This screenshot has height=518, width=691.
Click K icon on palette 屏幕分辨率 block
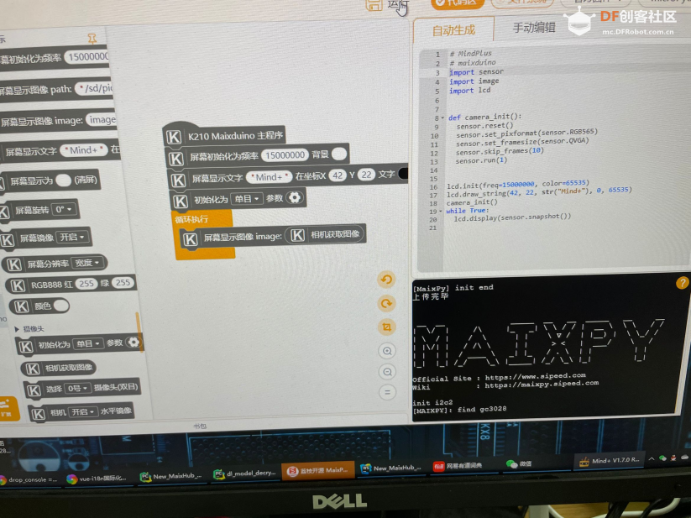(x=14, y=264)
